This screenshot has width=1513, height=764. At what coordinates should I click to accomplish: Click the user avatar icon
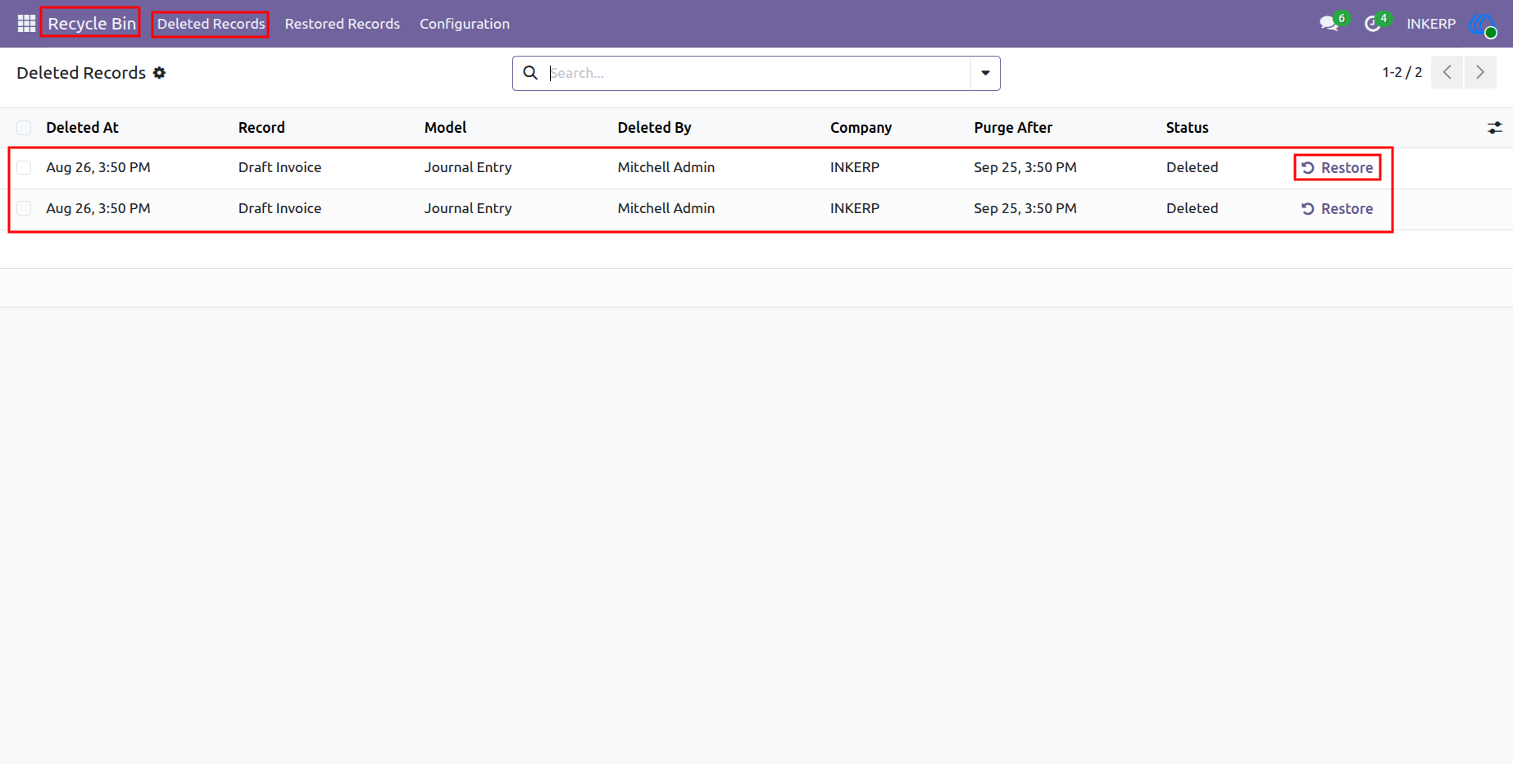pos(1483,24)
